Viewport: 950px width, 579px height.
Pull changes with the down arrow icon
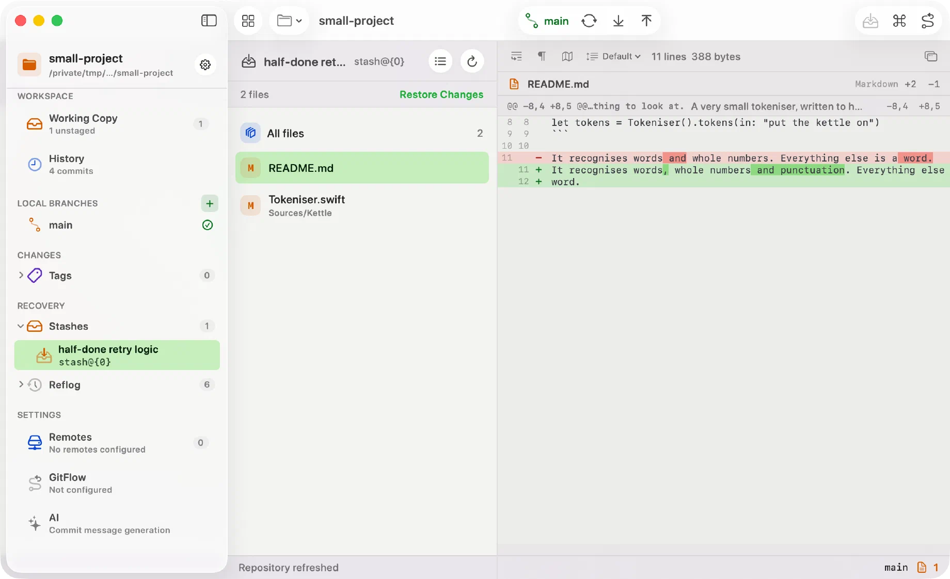618,21
